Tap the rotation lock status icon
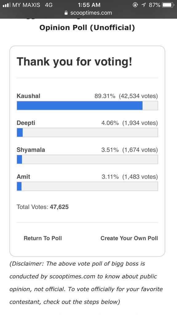 (135, 5)
